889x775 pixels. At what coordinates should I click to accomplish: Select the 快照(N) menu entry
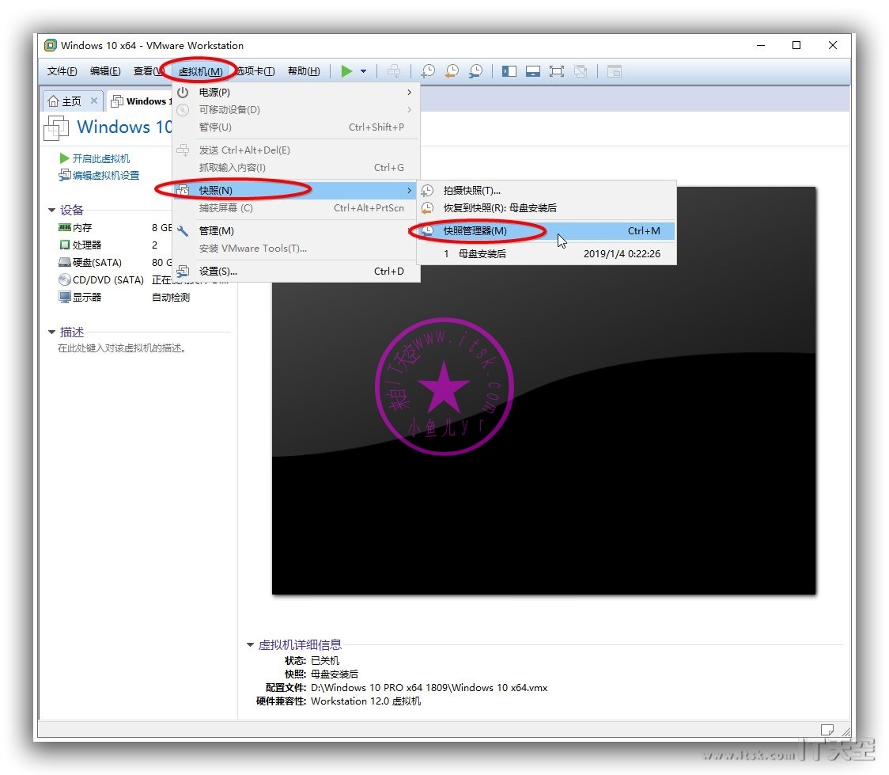[297, 190]
